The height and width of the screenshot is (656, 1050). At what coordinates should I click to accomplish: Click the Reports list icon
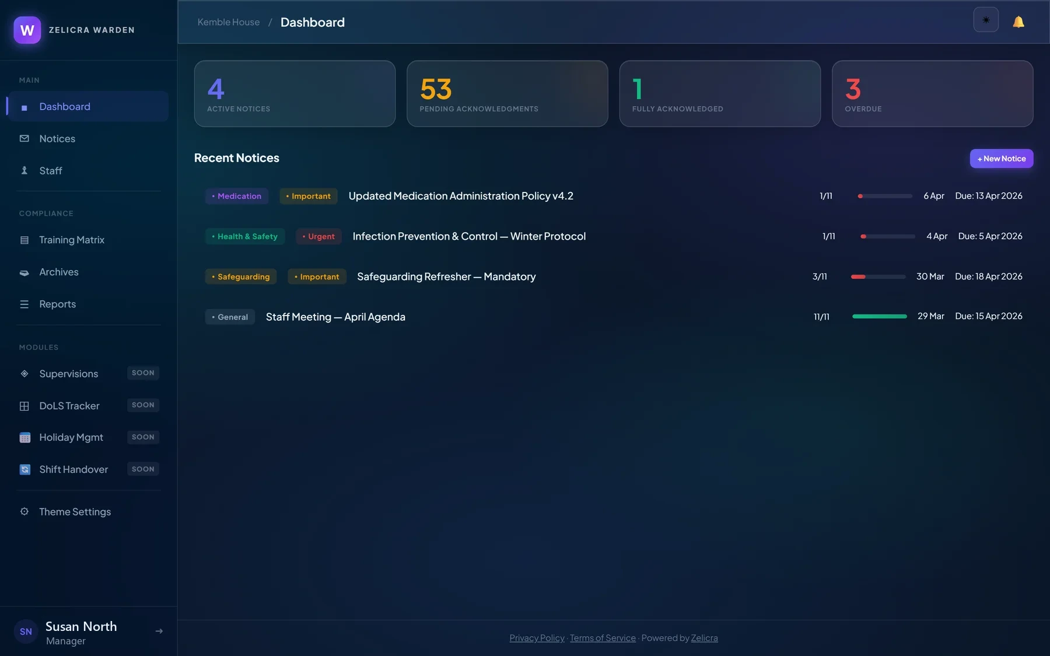[24, 304]
